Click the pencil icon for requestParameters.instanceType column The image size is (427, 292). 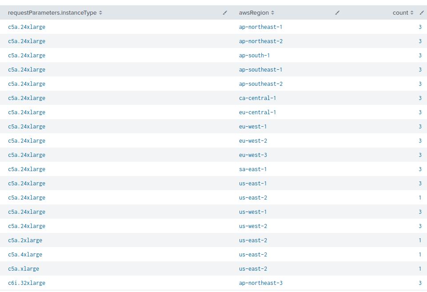[225, 12]
